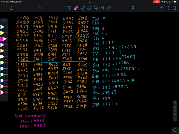Go to the previous page
Viewport: 179px width, 134px height.
175,103
